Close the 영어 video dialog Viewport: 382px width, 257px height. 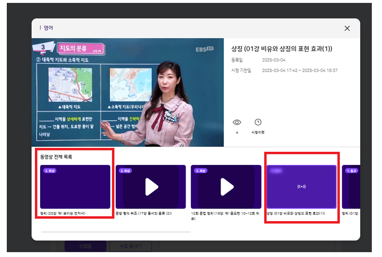[x=347, y=28]
